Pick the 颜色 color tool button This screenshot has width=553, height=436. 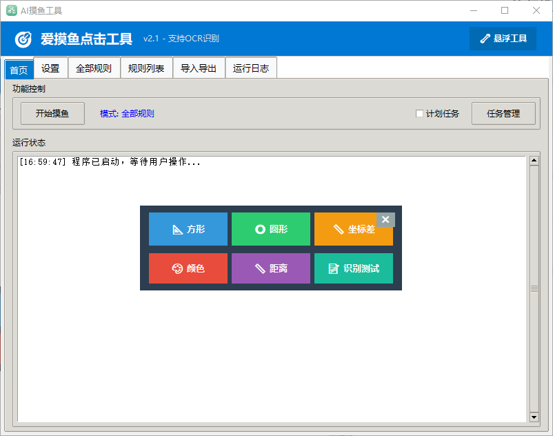point(188,268)
